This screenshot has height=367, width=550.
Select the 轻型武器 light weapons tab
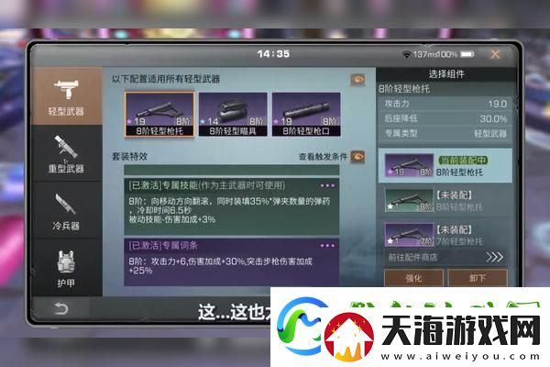click(x=66, y=95)
